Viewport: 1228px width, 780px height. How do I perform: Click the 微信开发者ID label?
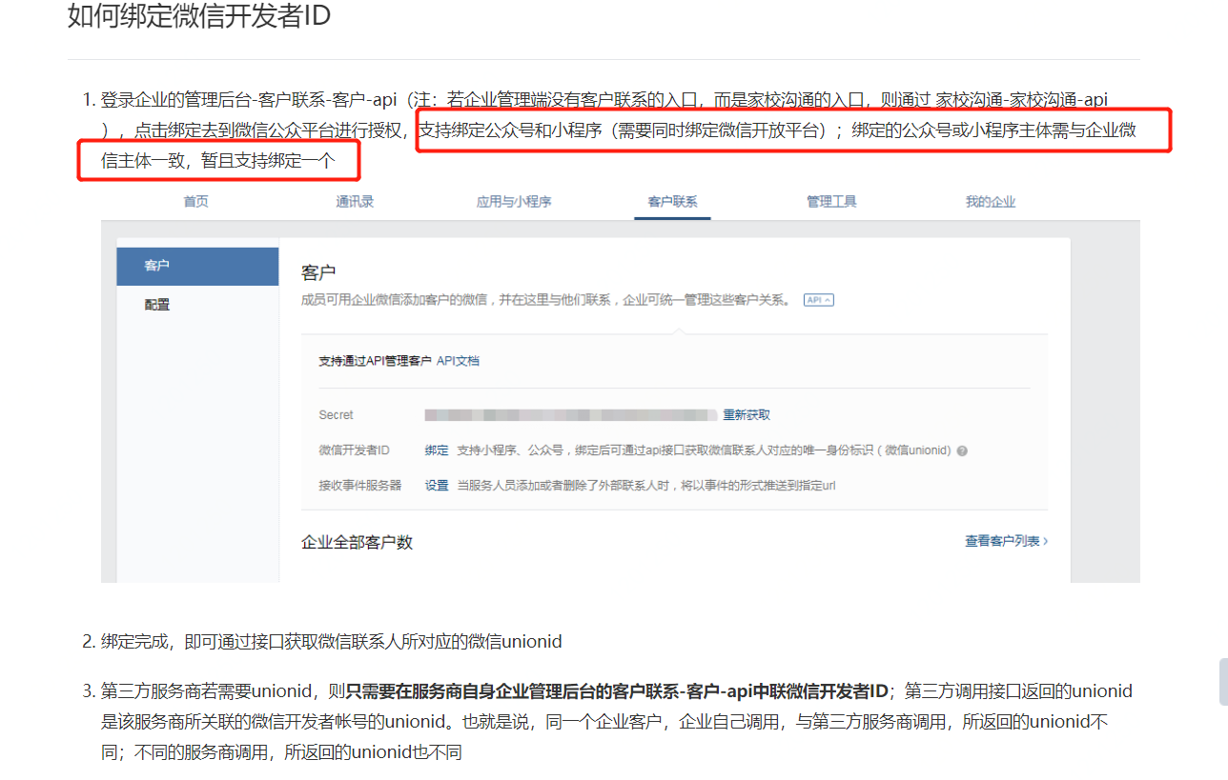click(355, 450)
